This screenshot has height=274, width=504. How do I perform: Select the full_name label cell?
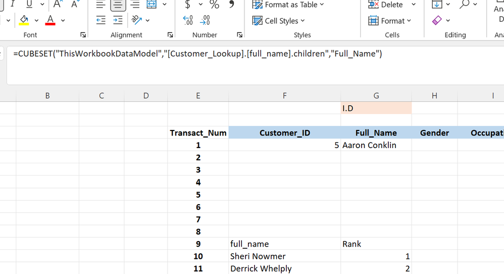(285, 244)
